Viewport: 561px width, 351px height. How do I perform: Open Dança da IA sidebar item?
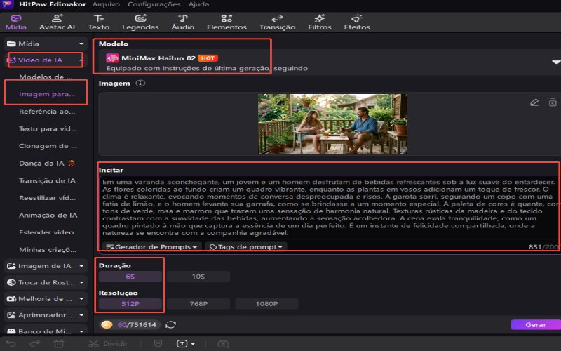click(x=47, y=164)
